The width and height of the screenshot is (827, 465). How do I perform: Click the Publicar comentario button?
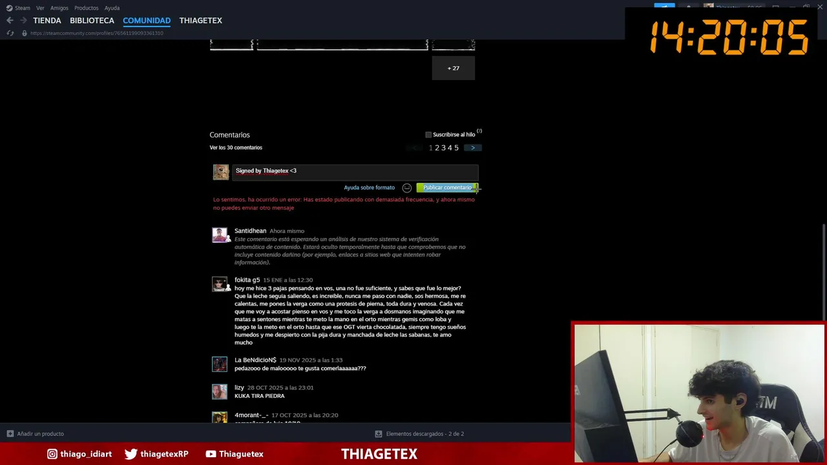pos(447,188)
